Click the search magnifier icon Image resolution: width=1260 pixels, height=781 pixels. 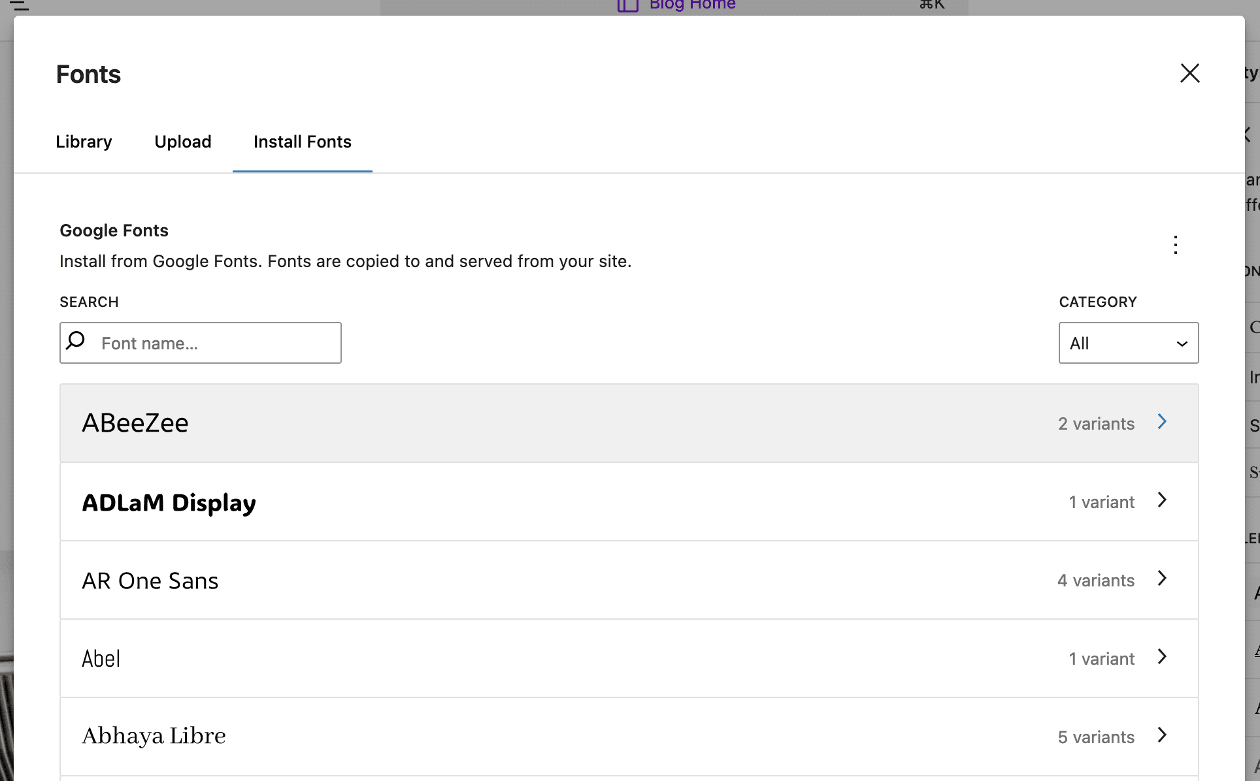(76, 340)
